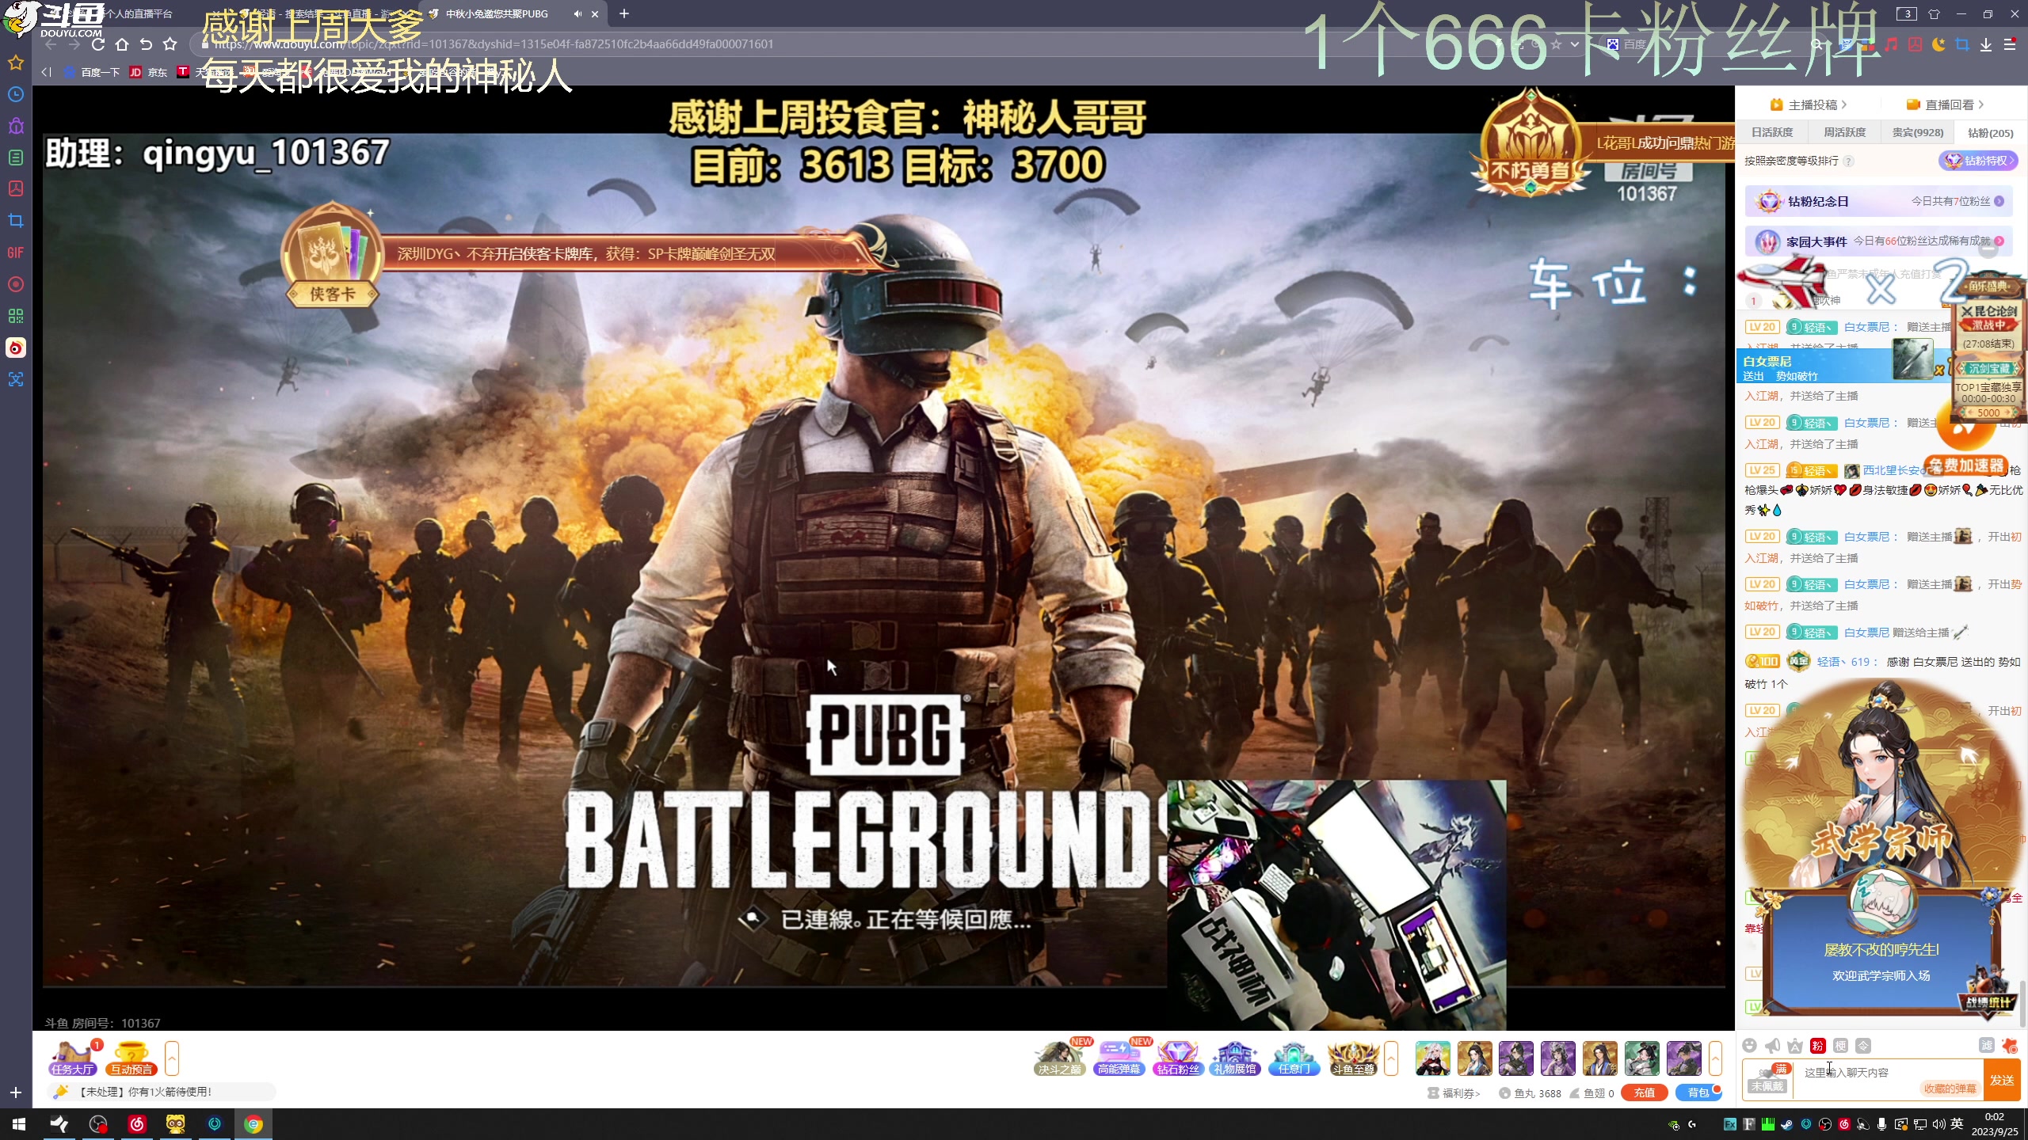
Task: Click the 充值 recharge button
Action: point(1645,1092)
